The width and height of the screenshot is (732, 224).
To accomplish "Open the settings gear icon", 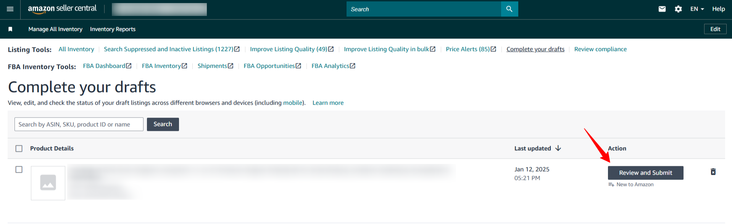I will pyautogui.click(x=678, y=9).
